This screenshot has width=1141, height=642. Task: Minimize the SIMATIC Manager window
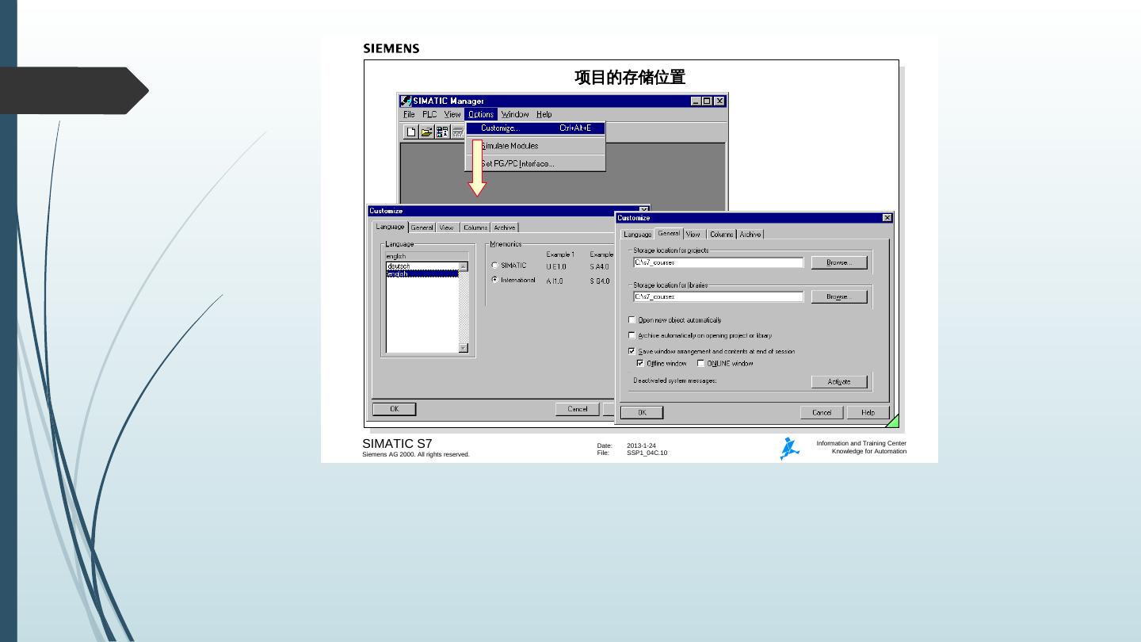coord(696,101)
